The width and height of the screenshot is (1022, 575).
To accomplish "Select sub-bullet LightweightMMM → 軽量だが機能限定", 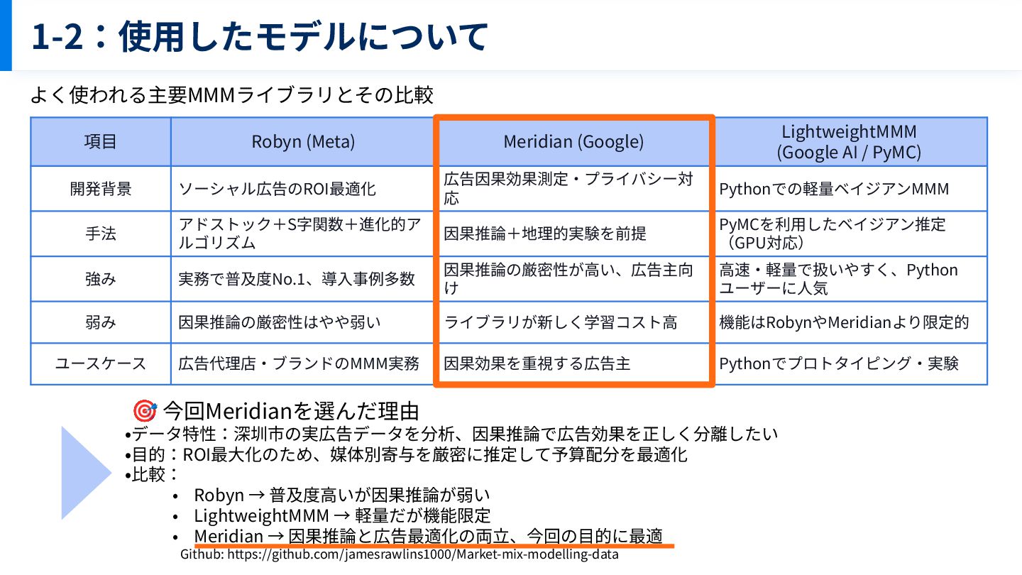I will point(342,515).
